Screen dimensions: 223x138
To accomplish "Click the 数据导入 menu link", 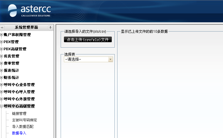I will click(x=19, y=133).
